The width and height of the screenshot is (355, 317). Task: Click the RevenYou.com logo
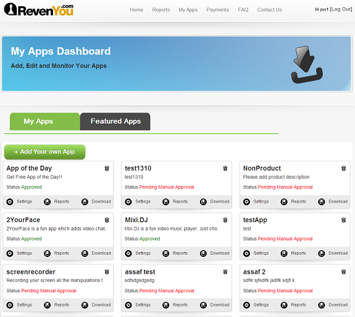(x=39, y=9)
